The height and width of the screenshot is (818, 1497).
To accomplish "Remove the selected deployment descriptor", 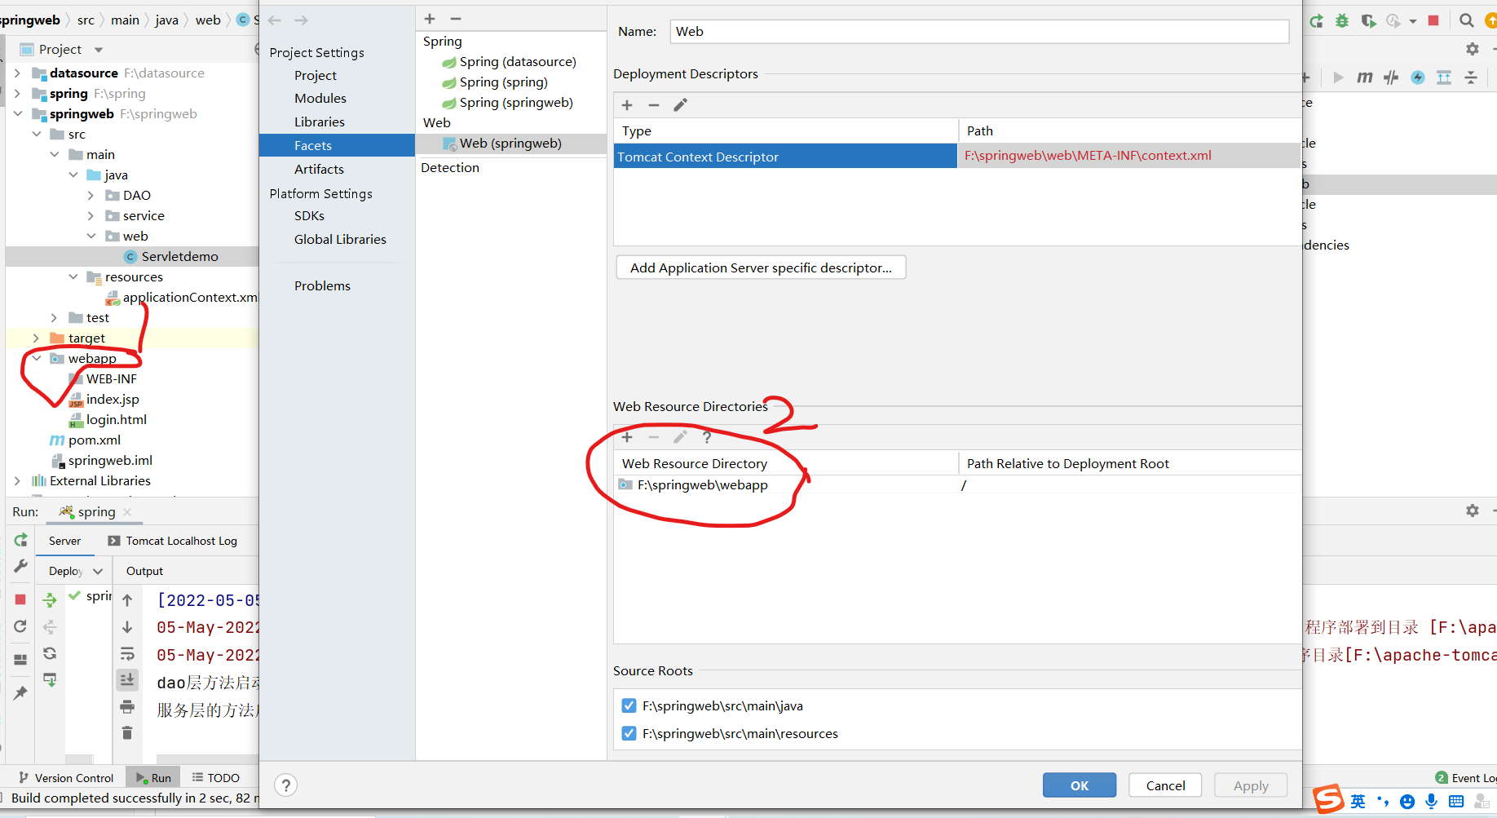I will point(654,105).
